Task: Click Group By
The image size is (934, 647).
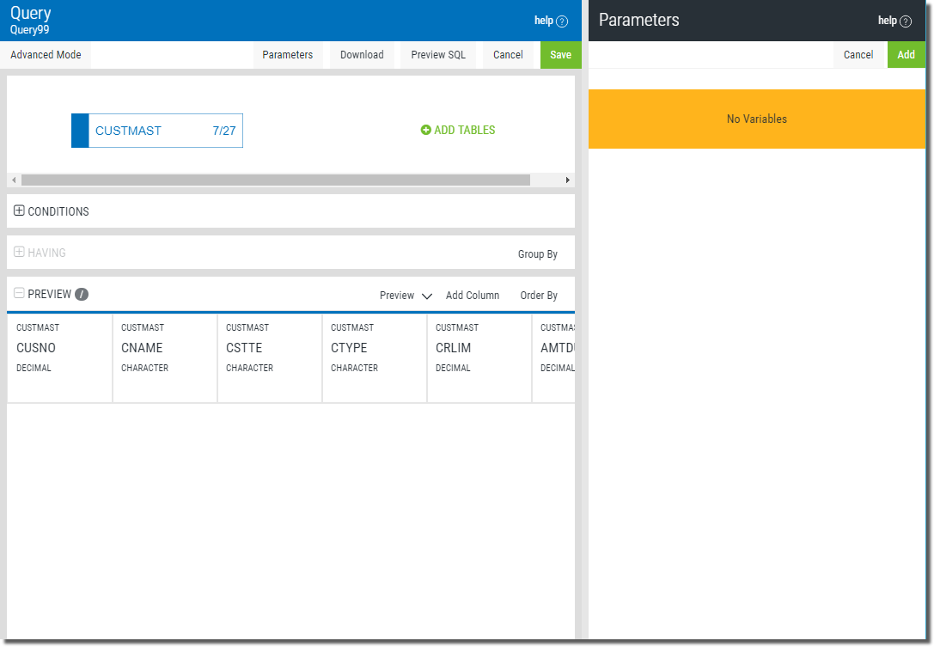Action: (x=538, y=254)
